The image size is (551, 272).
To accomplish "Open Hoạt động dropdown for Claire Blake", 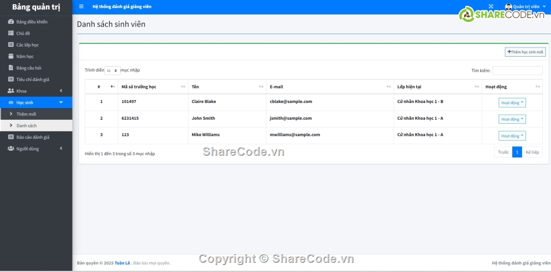I will 512,102.
